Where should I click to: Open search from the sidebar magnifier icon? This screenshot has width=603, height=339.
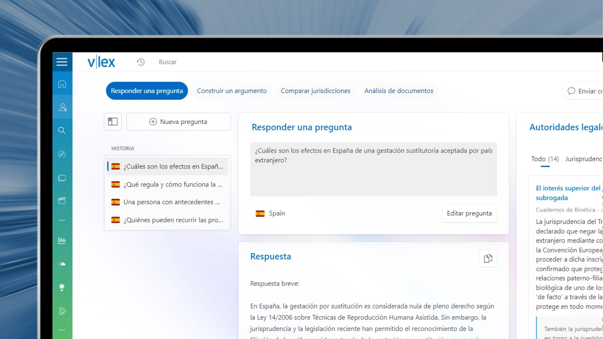click(x=62, y=130)
